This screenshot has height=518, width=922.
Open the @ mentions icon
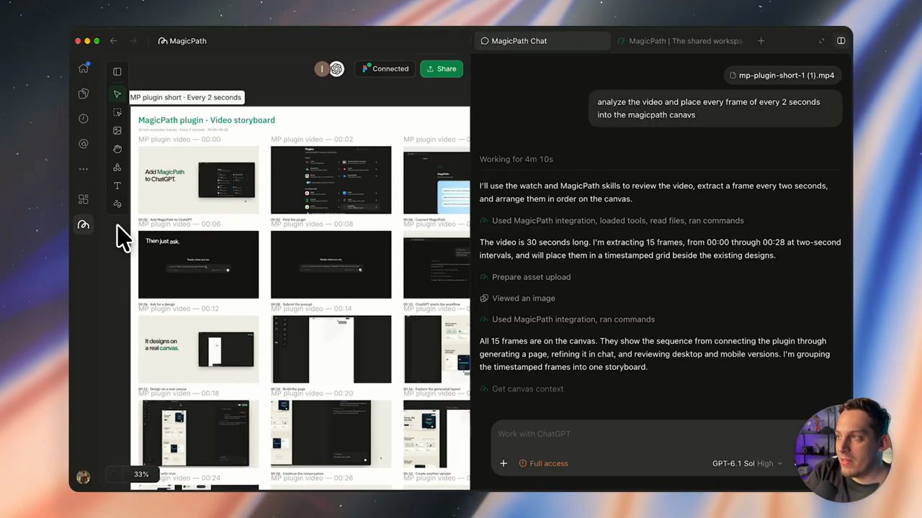click(84, 144)
